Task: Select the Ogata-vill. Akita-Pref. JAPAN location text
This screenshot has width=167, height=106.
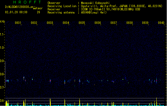Action: coord(122,6)
